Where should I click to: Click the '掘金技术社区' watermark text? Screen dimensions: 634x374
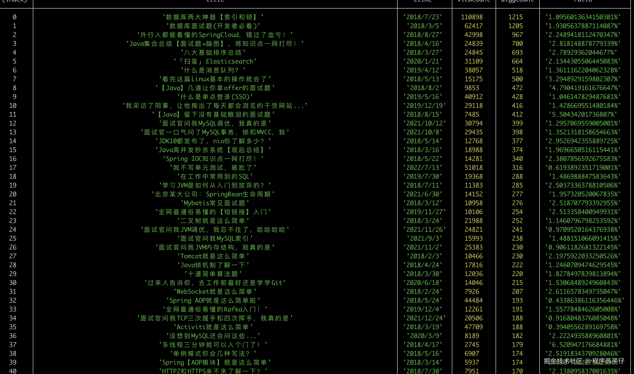(x=563, y=361)
